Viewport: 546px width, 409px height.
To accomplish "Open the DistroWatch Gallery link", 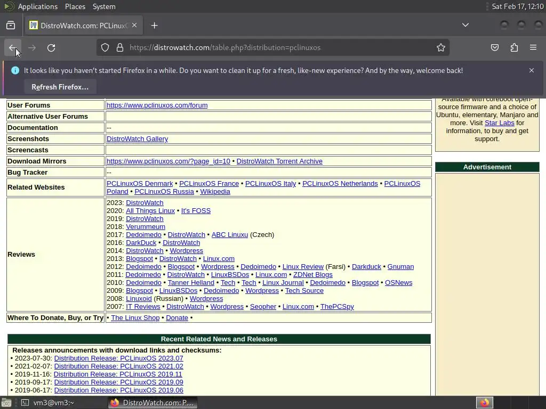I will click(x=137, y=139).
